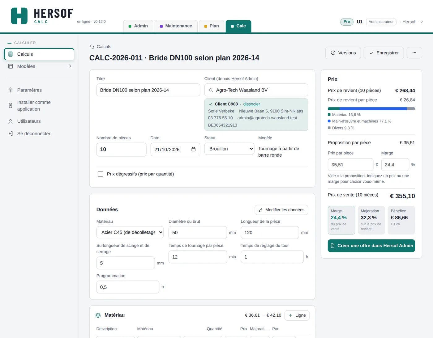Click the Se déconnecter logout icon

(11, 133)
